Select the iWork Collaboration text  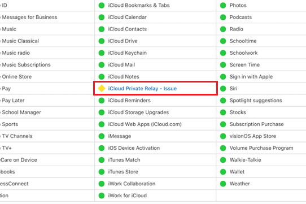pos(132,184)
